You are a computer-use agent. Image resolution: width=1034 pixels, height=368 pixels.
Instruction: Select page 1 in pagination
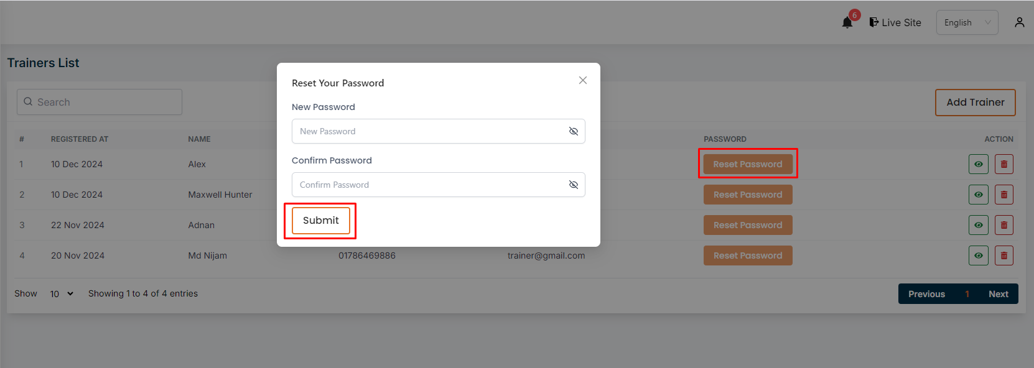[967, 293]
